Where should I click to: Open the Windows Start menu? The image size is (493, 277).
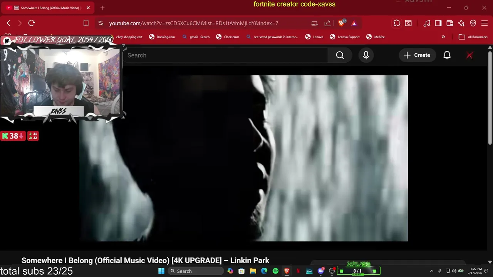coord(161,271)
